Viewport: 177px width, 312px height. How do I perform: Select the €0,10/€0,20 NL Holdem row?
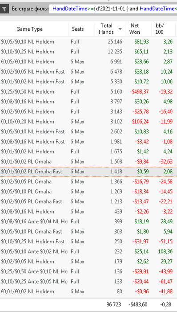tap(88, 122)
